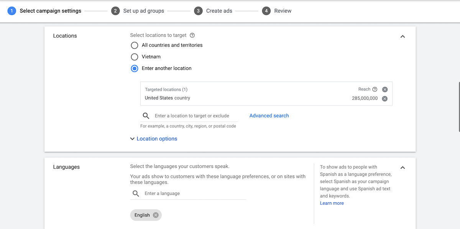Screen dimensions: 460x229
Task: Collapse the Locations section
Action: coord(402,37)
